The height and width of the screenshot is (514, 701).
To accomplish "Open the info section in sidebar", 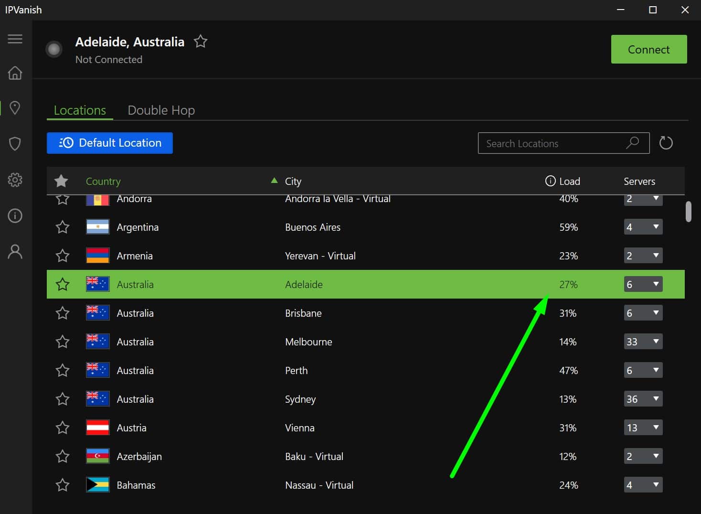I will [15, 216].
